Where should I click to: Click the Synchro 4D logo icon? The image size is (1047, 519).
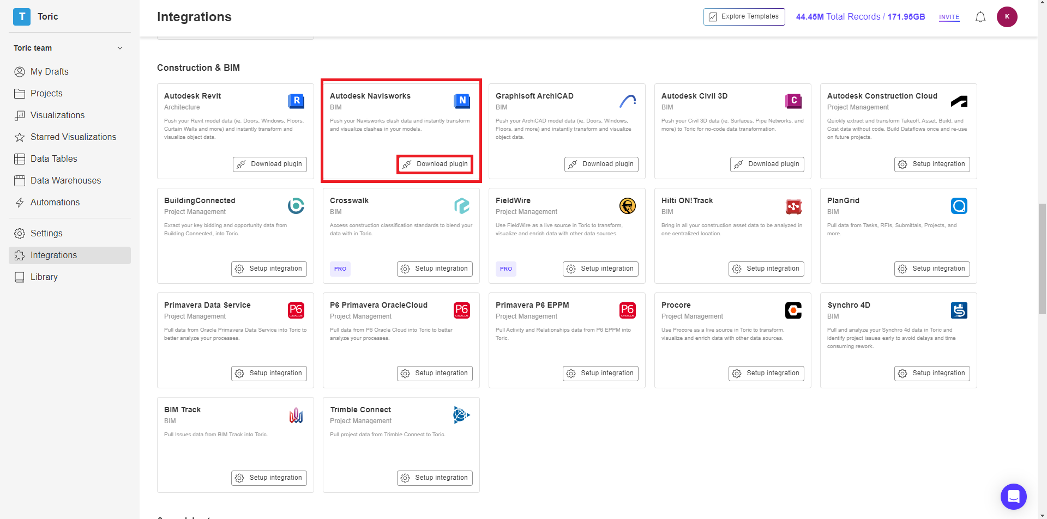[959, 310]
